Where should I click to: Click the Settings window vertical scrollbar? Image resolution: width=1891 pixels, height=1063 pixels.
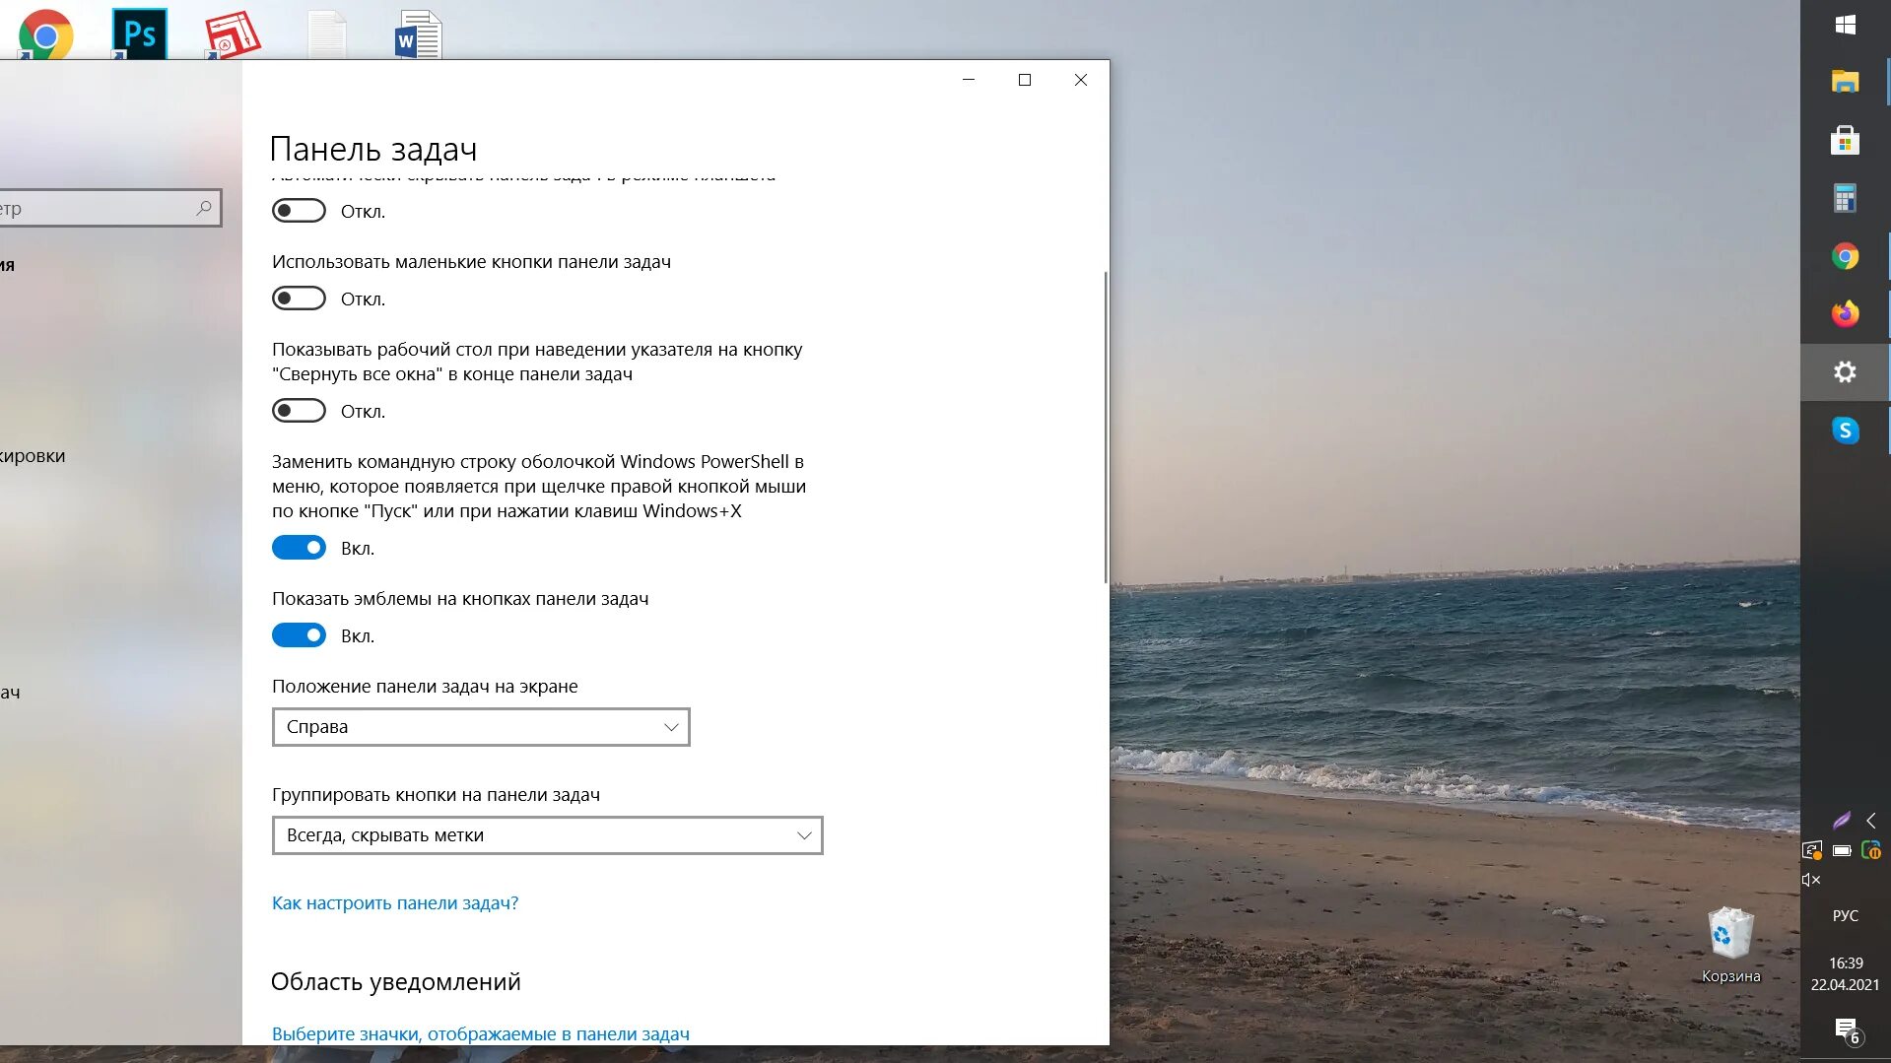pos(1106,427)
